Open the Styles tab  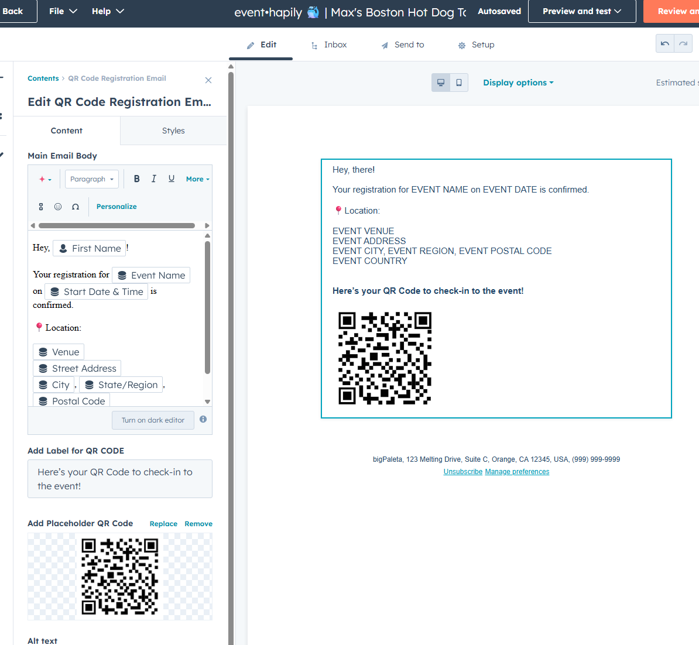click(x=173, y=131)
